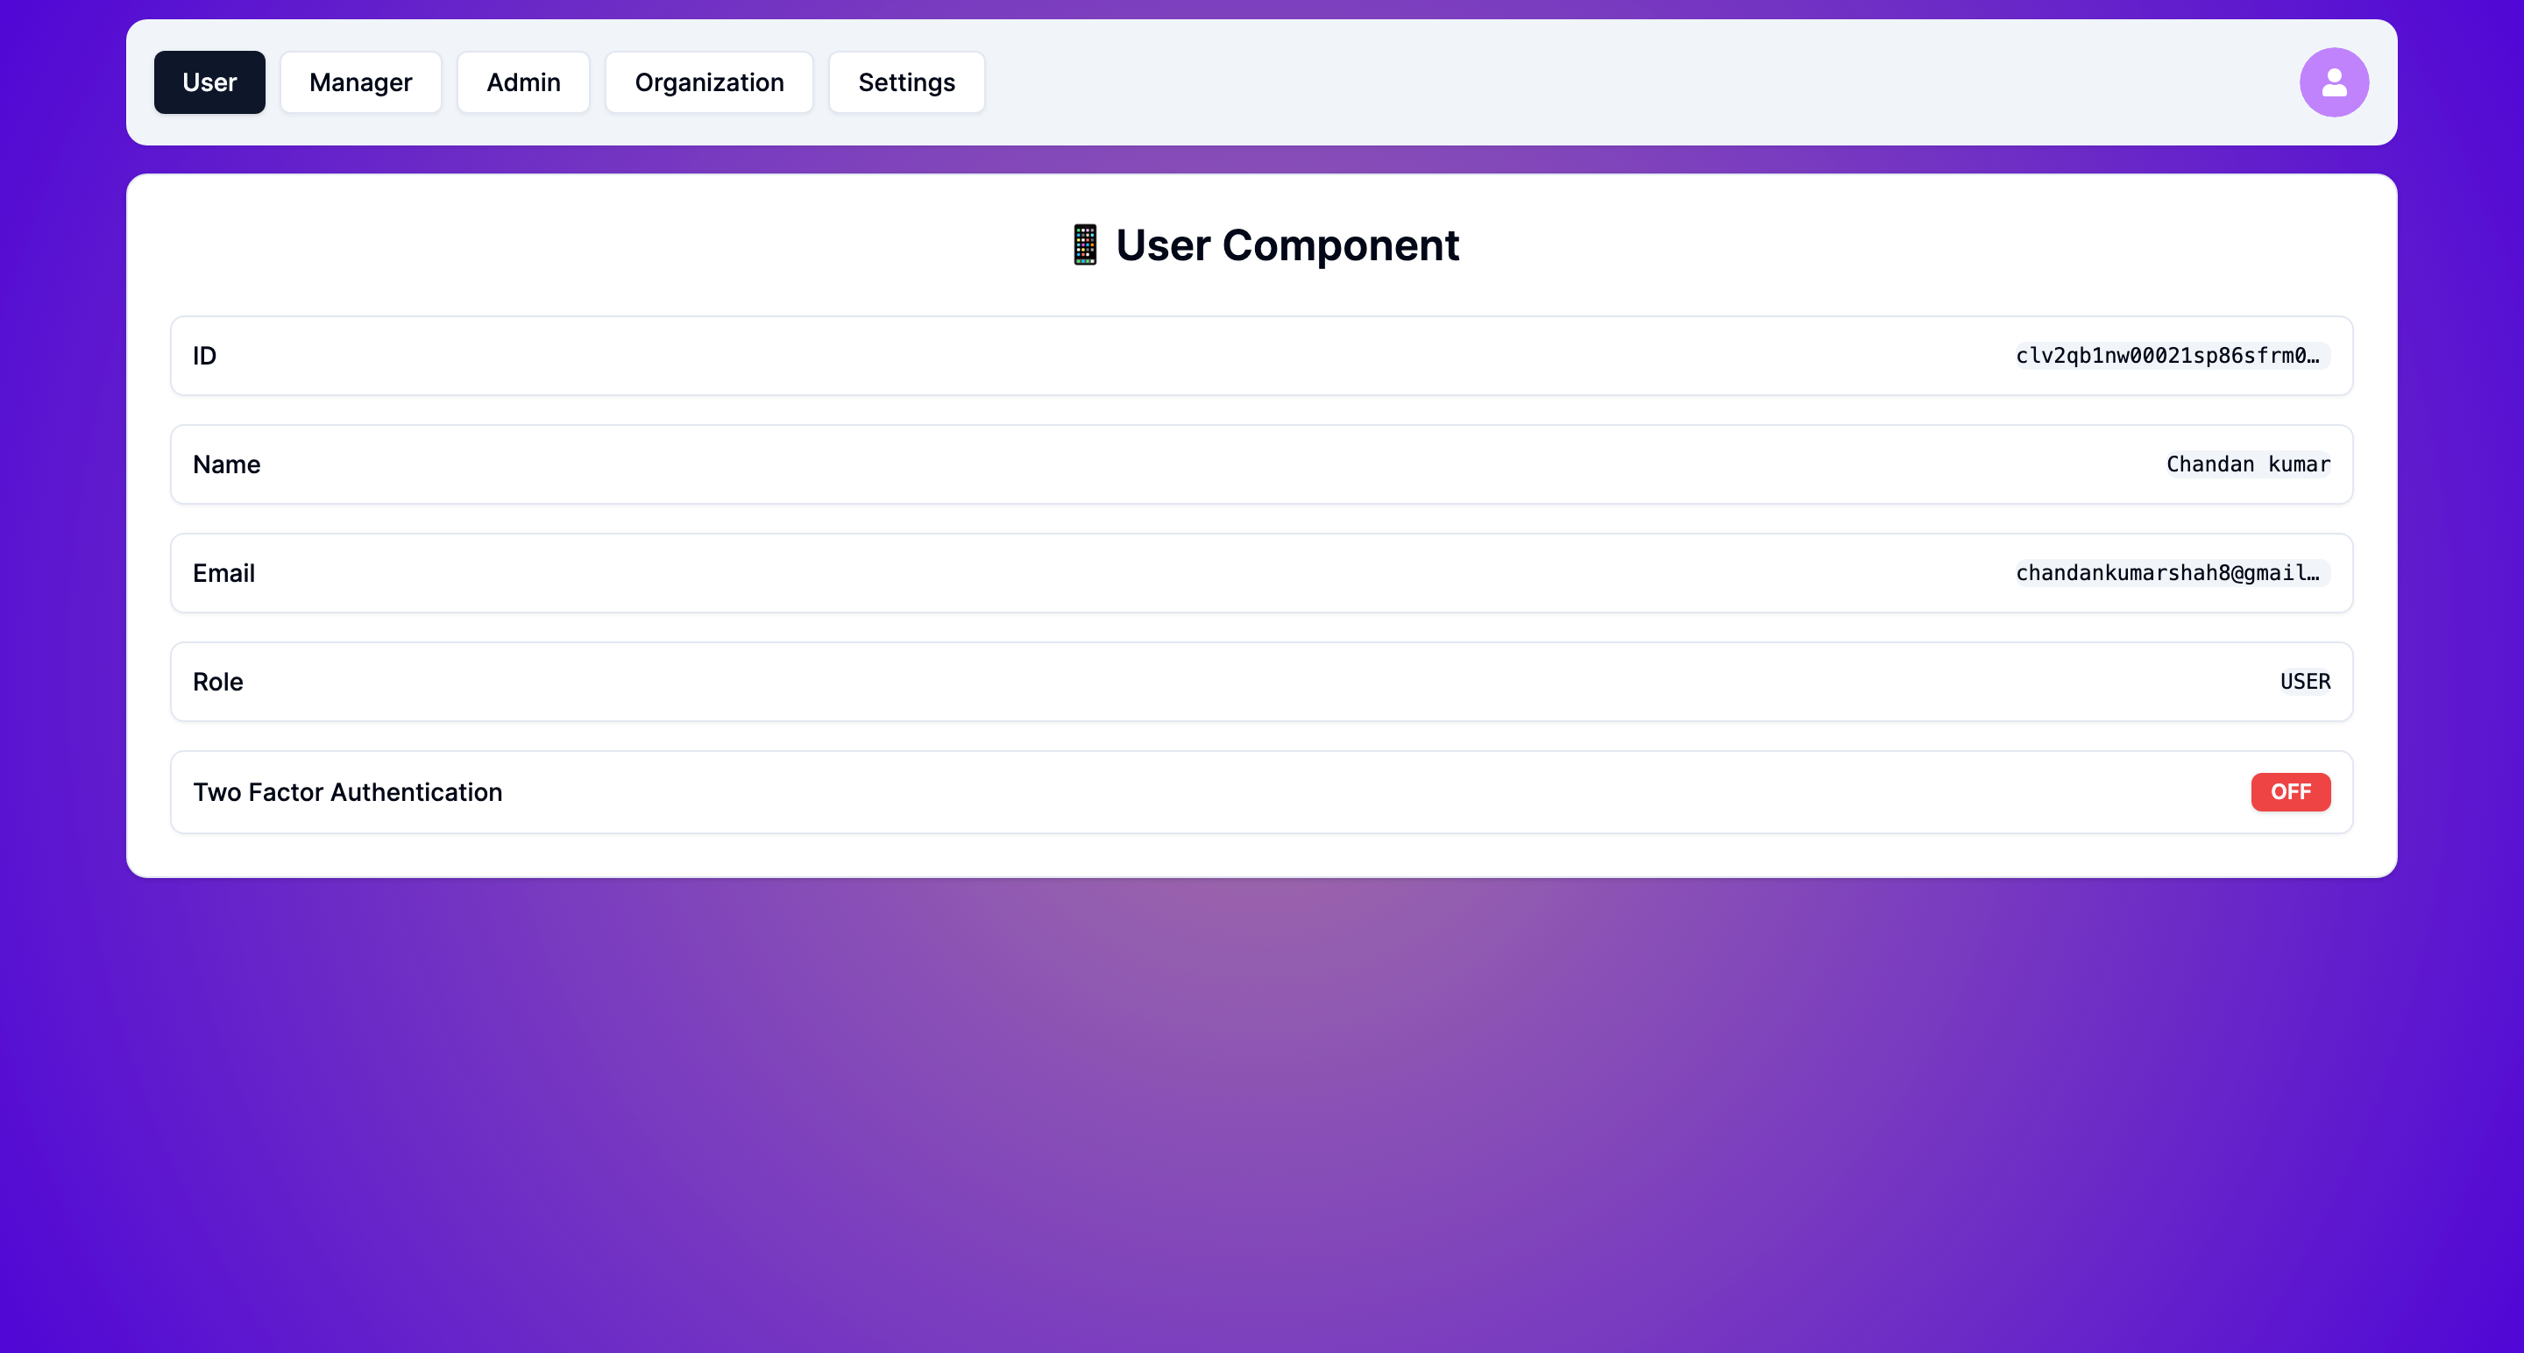This screenshot has width=2524, height=1353.
Task: Click the Email row label
Action: pyautogui.click(x=223, y=573)
